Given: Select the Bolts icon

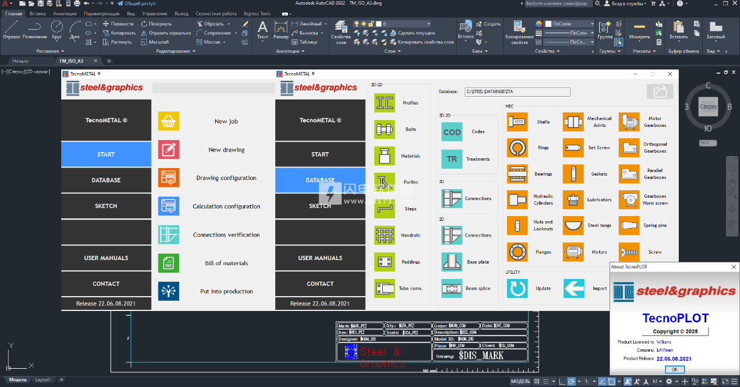Looking at the screenshot, I should point(385,130).
